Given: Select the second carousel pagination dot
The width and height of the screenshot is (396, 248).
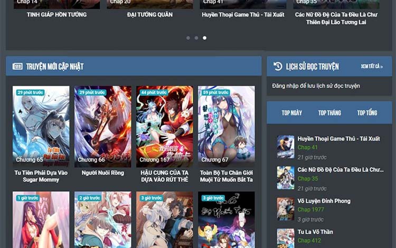Looking at the screenshot, I should pyautogui.click(x=196, y=38).
